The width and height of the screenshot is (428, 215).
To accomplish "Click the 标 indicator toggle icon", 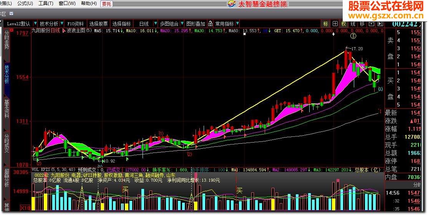I will [325, 24].
